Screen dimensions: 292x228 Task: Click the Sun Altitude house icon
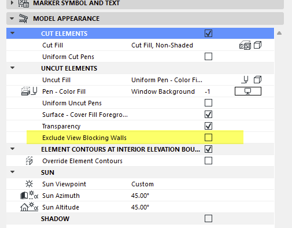(29, 207)
